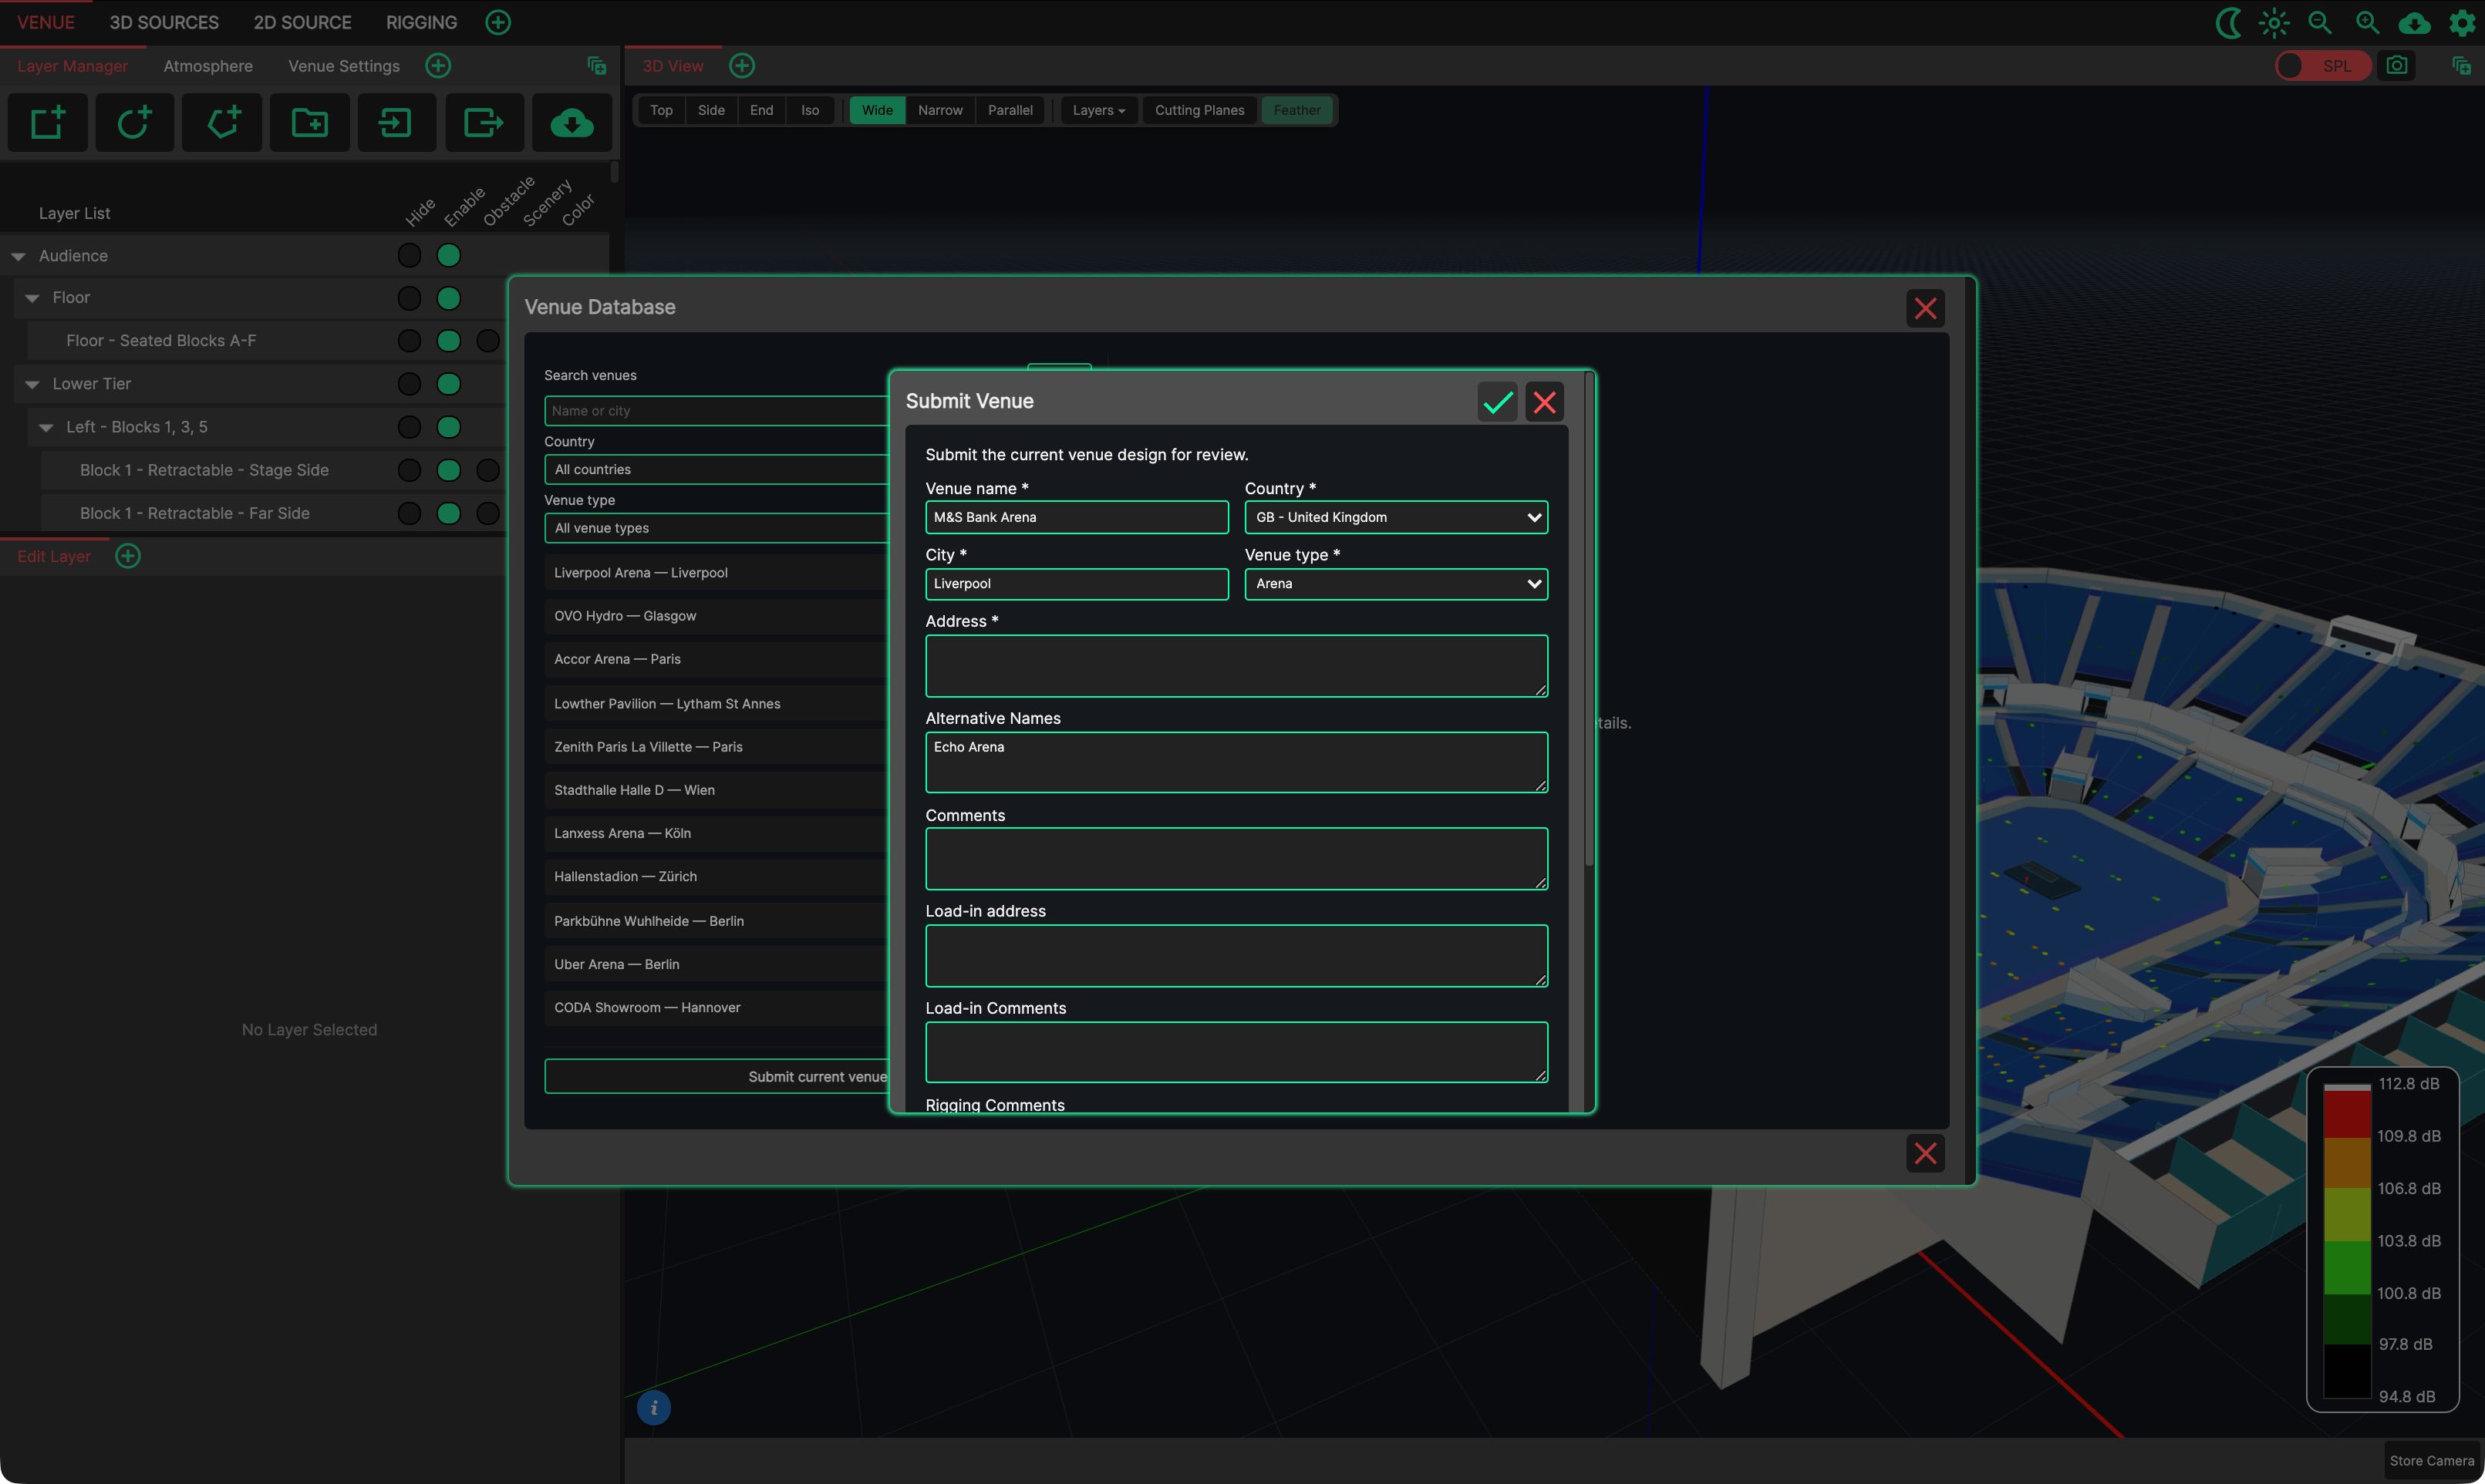Click the add revolved layer icon
The image size is (2485, 1484).
pyautogui.click(x=134, y=123)
